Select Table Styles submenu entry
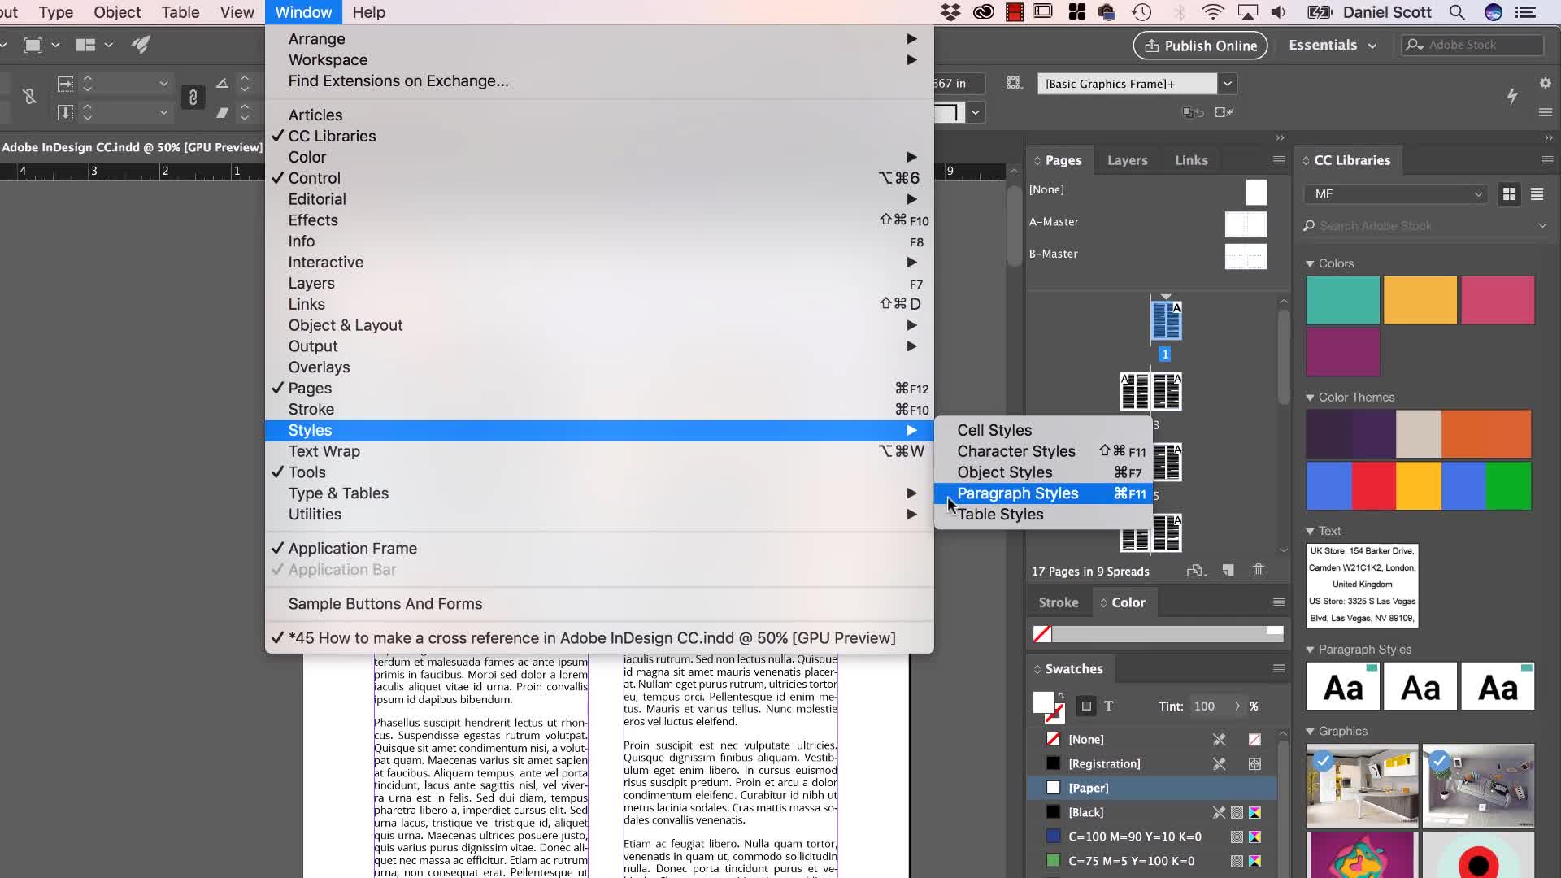1561x878 pixels. pos(1043,515)
